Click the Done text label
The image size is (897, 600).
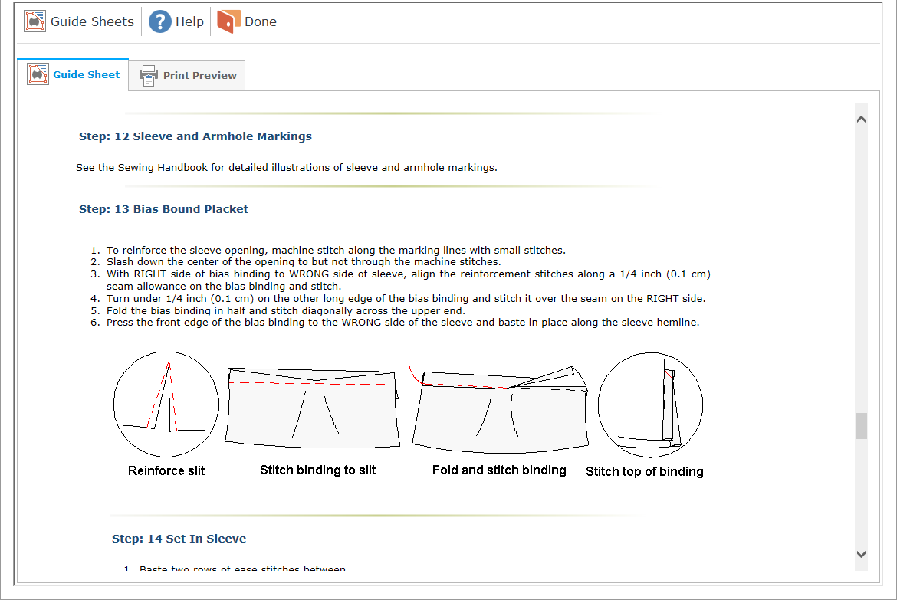tap(260, 21)
